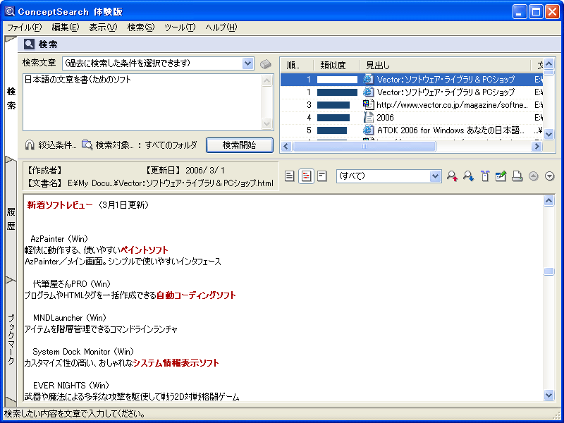The image size is (564, 423).
Task: Click the highlighted ペイントソフト text
Action: coord(145,250)
